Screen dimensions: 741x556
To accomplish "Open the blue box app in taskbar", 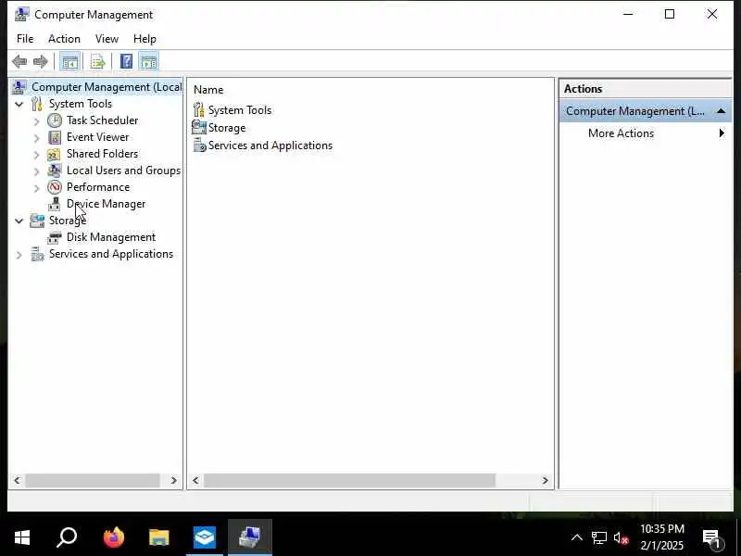I will 205,537.
